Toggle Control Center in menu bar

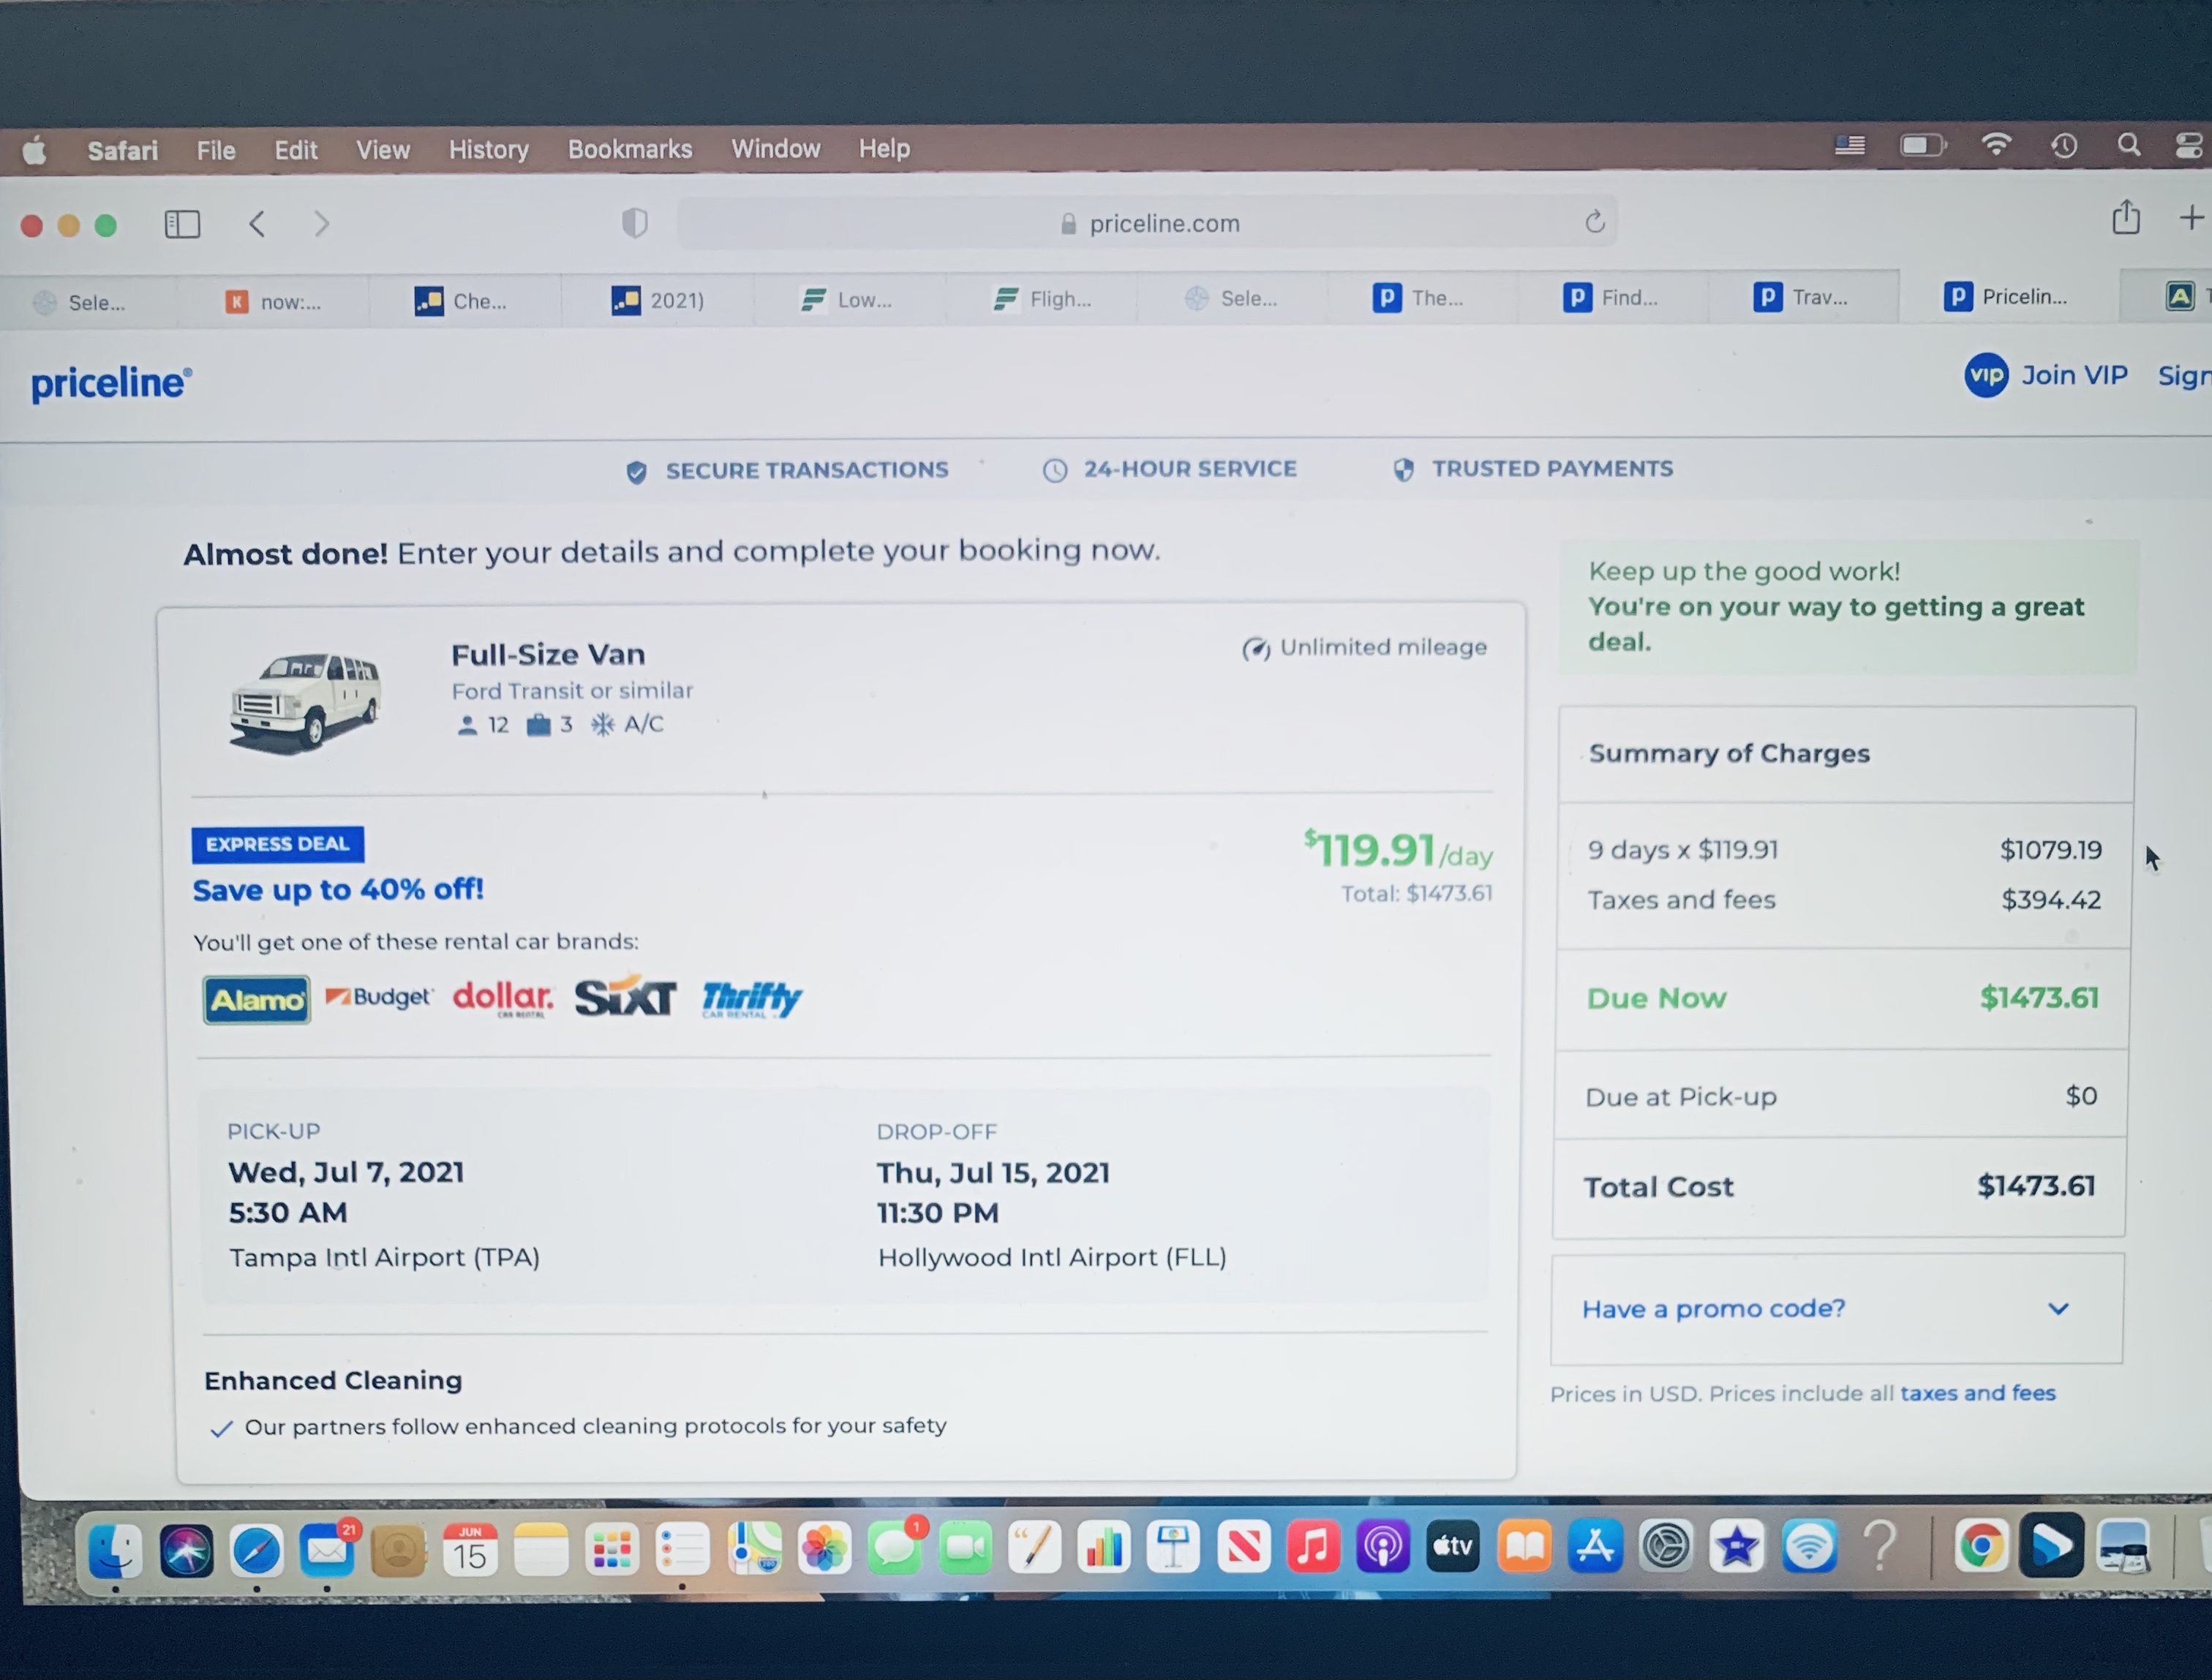[x=2189, y=145]
